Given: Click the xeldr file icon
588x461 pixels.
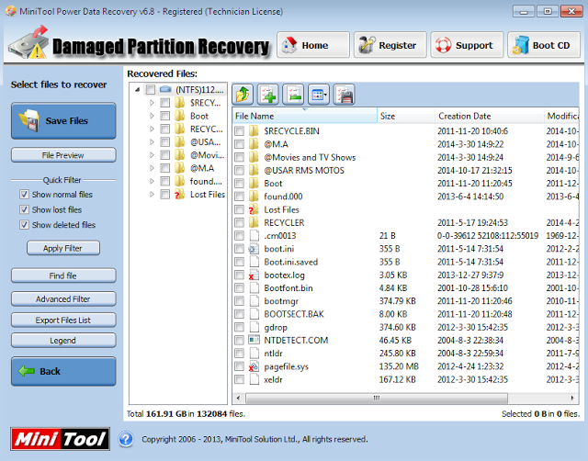Looking at the screenshot, I should click(254, 379).
